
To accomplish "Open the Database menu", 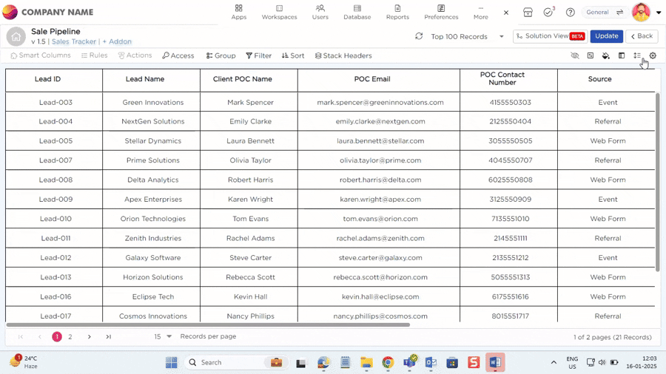I will tap(357, 12).
